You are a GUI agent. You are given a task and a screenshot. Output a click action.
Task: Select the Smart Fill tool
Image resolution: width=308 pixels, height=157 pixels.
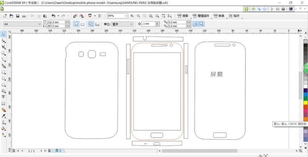[x=3, y=66]
